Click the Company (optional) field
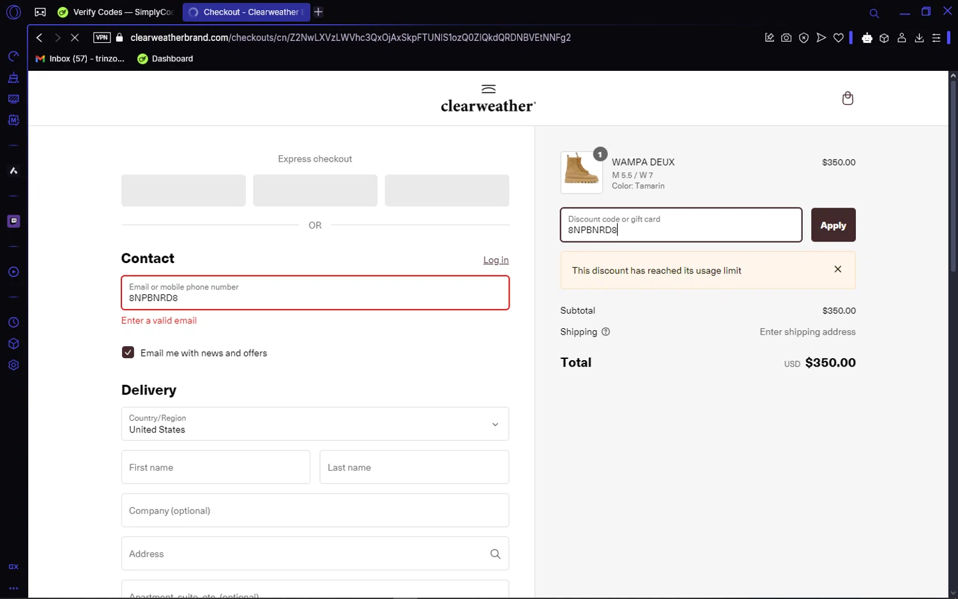Viewport: 958px width, 599px height. coord(315,510)
